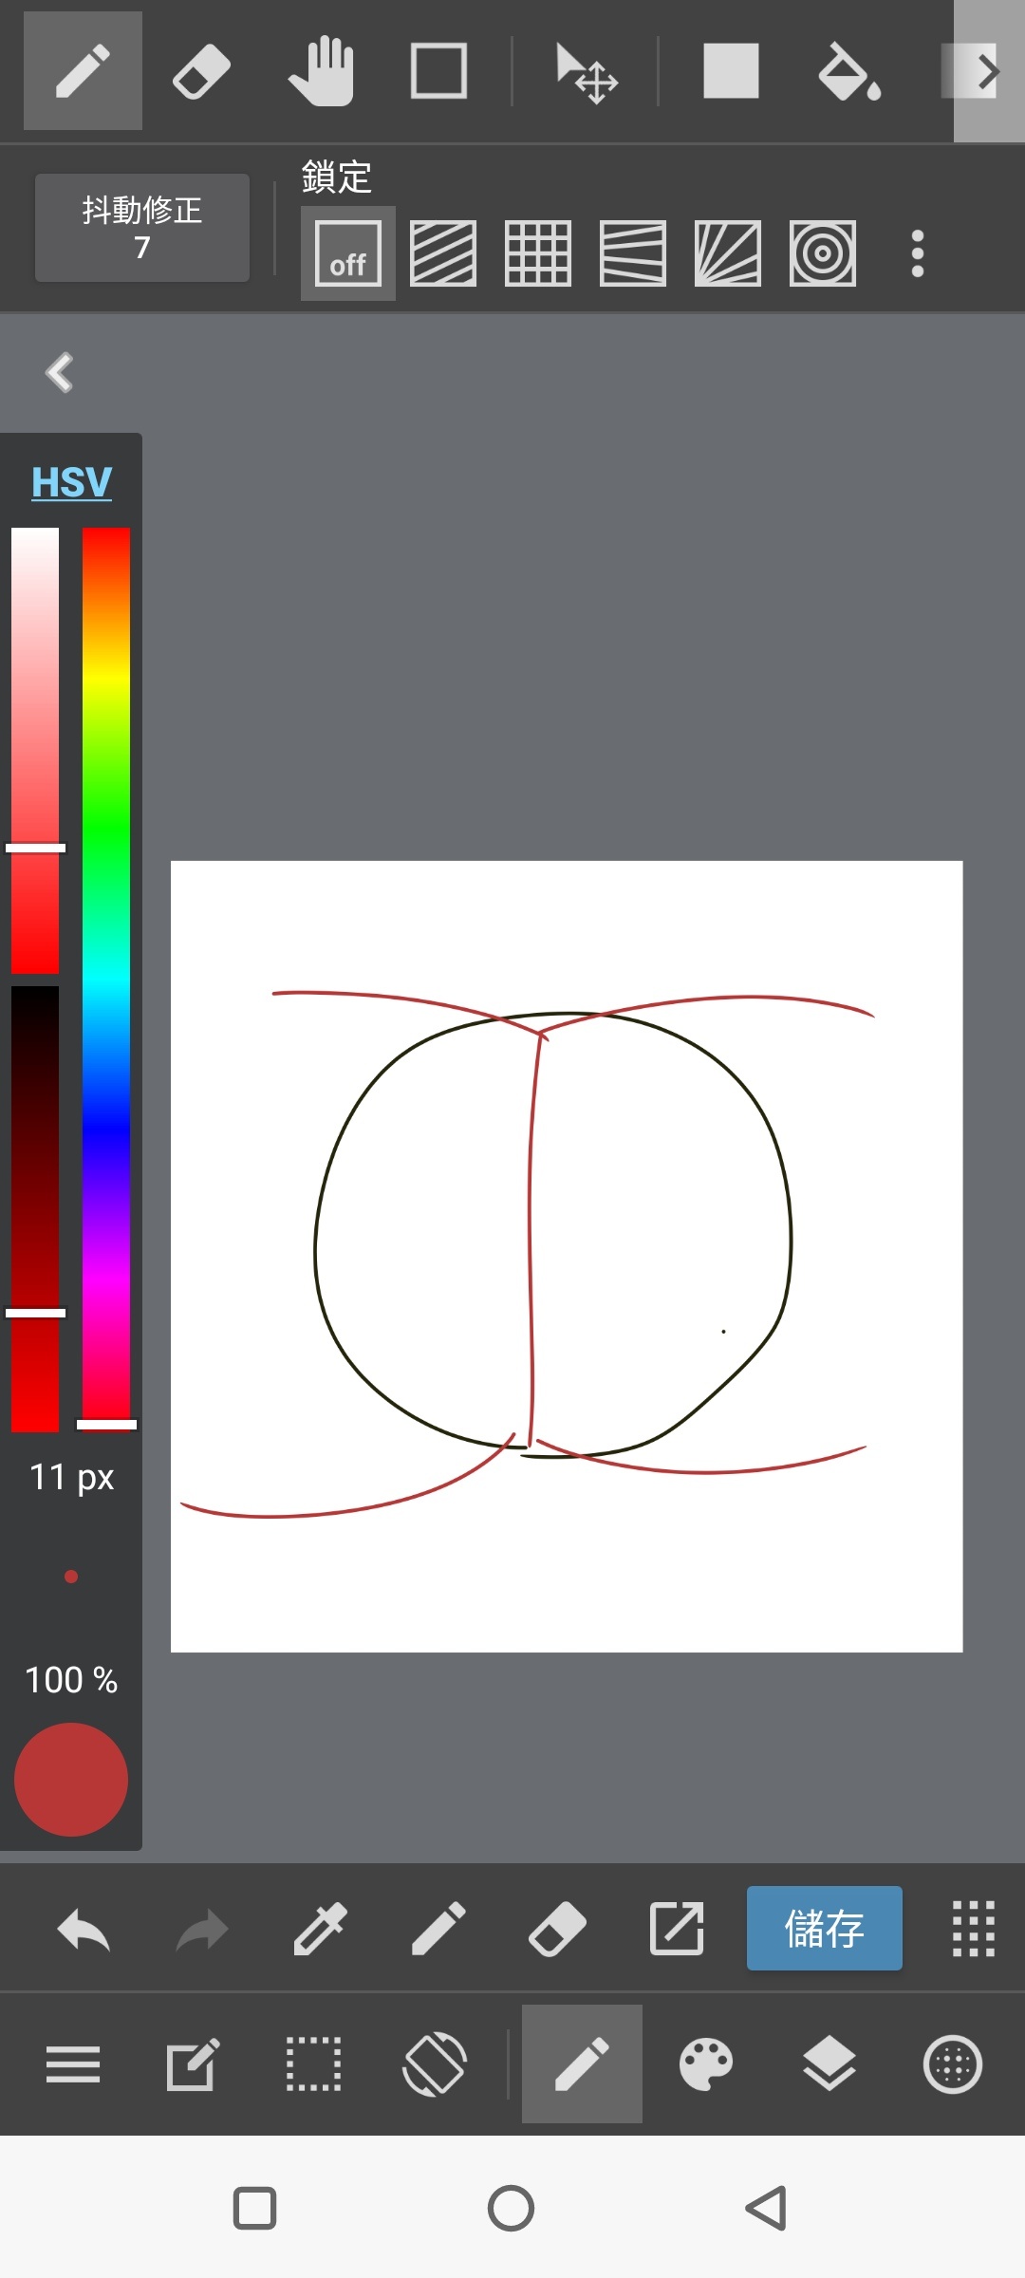Open snap options three-dot menu
Image resolution: width=1025 pixels, height=2278 pixels.
pos(917,253)
